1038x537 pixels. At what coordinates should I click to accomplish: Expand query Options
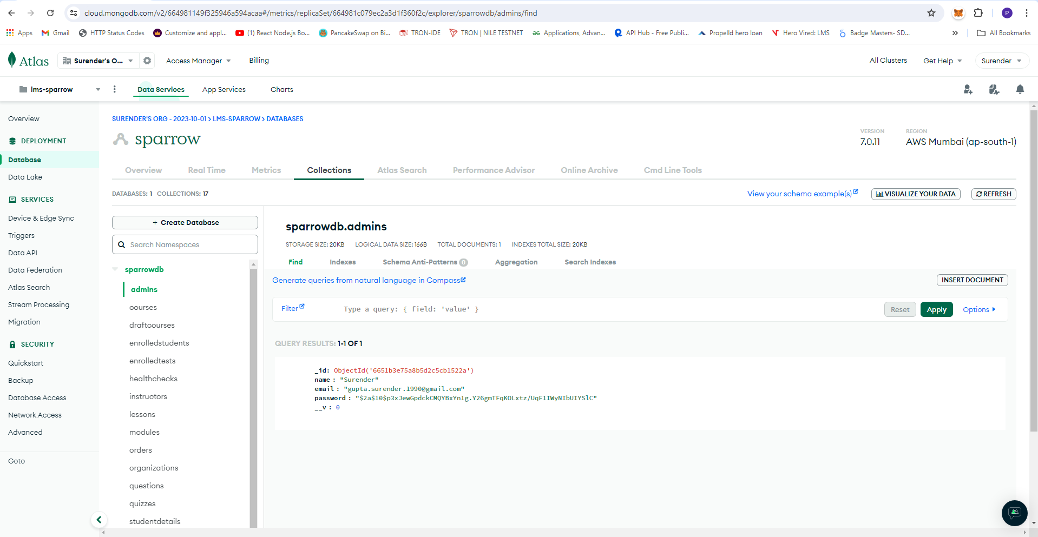(x=979, y=309)
